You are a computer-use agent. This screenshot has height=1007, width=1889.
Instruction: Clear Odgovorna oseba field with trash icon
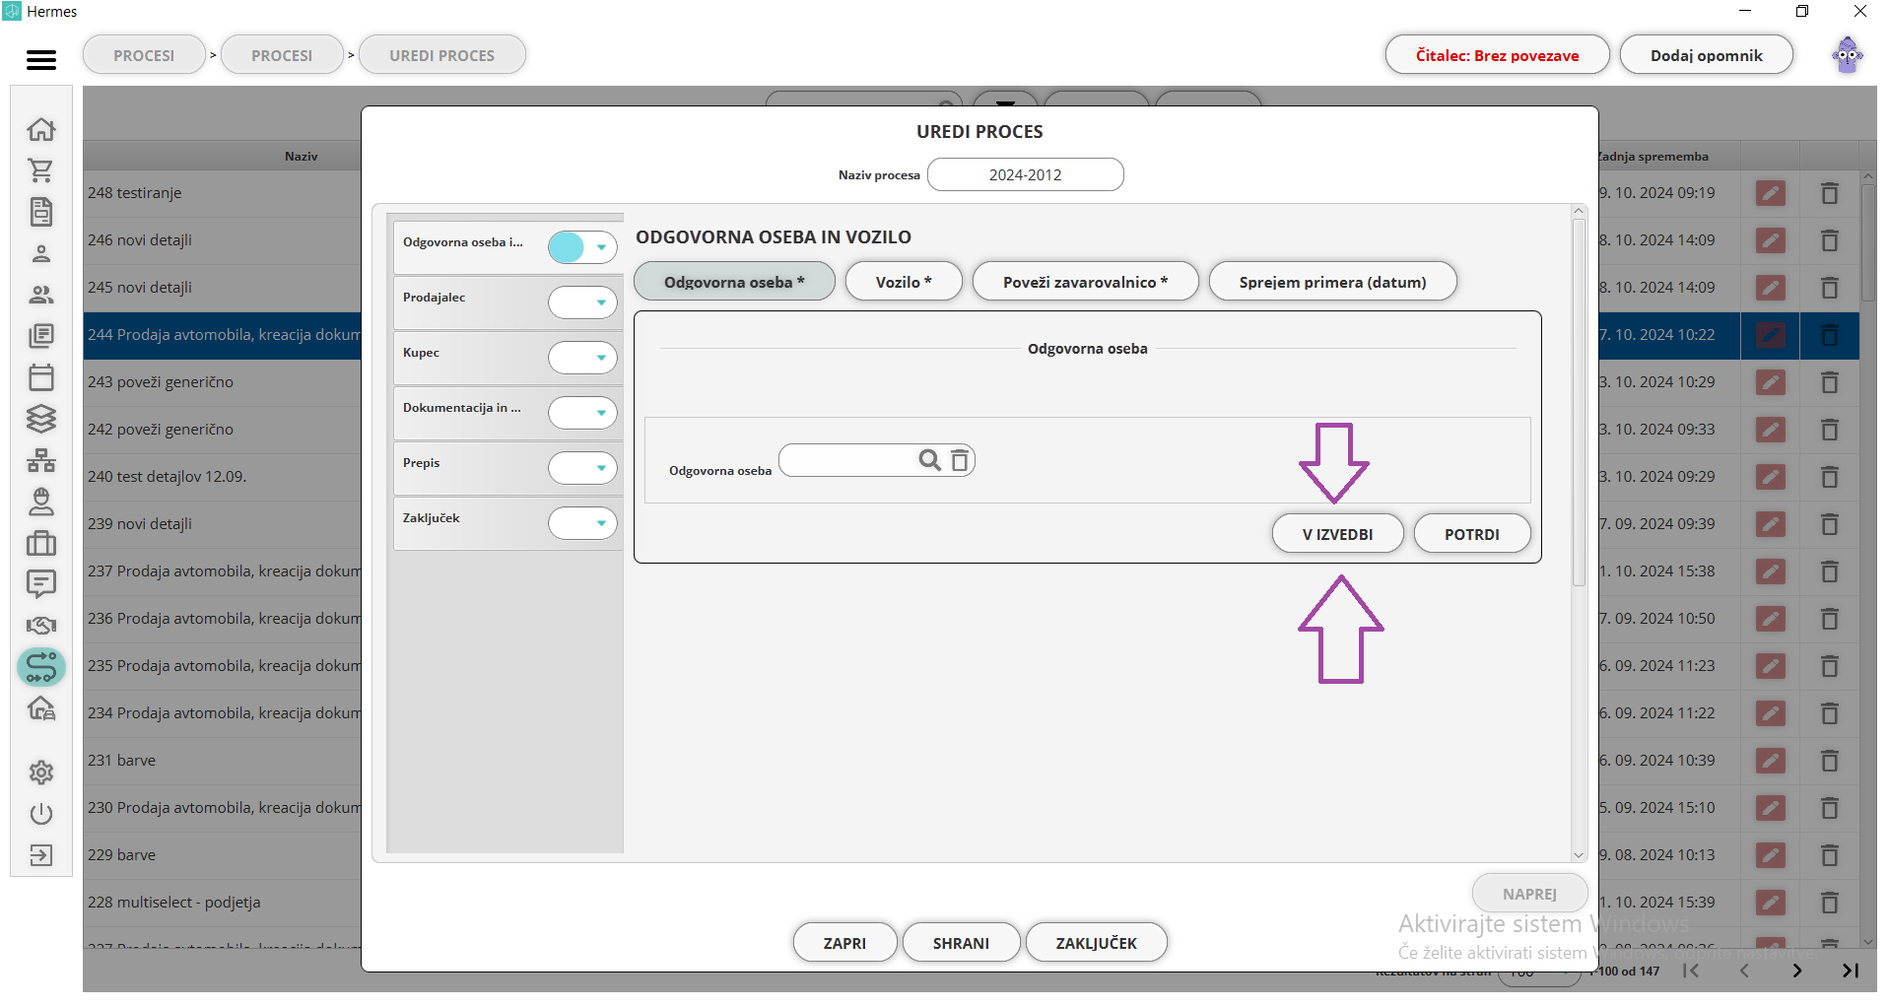(960, 460)
